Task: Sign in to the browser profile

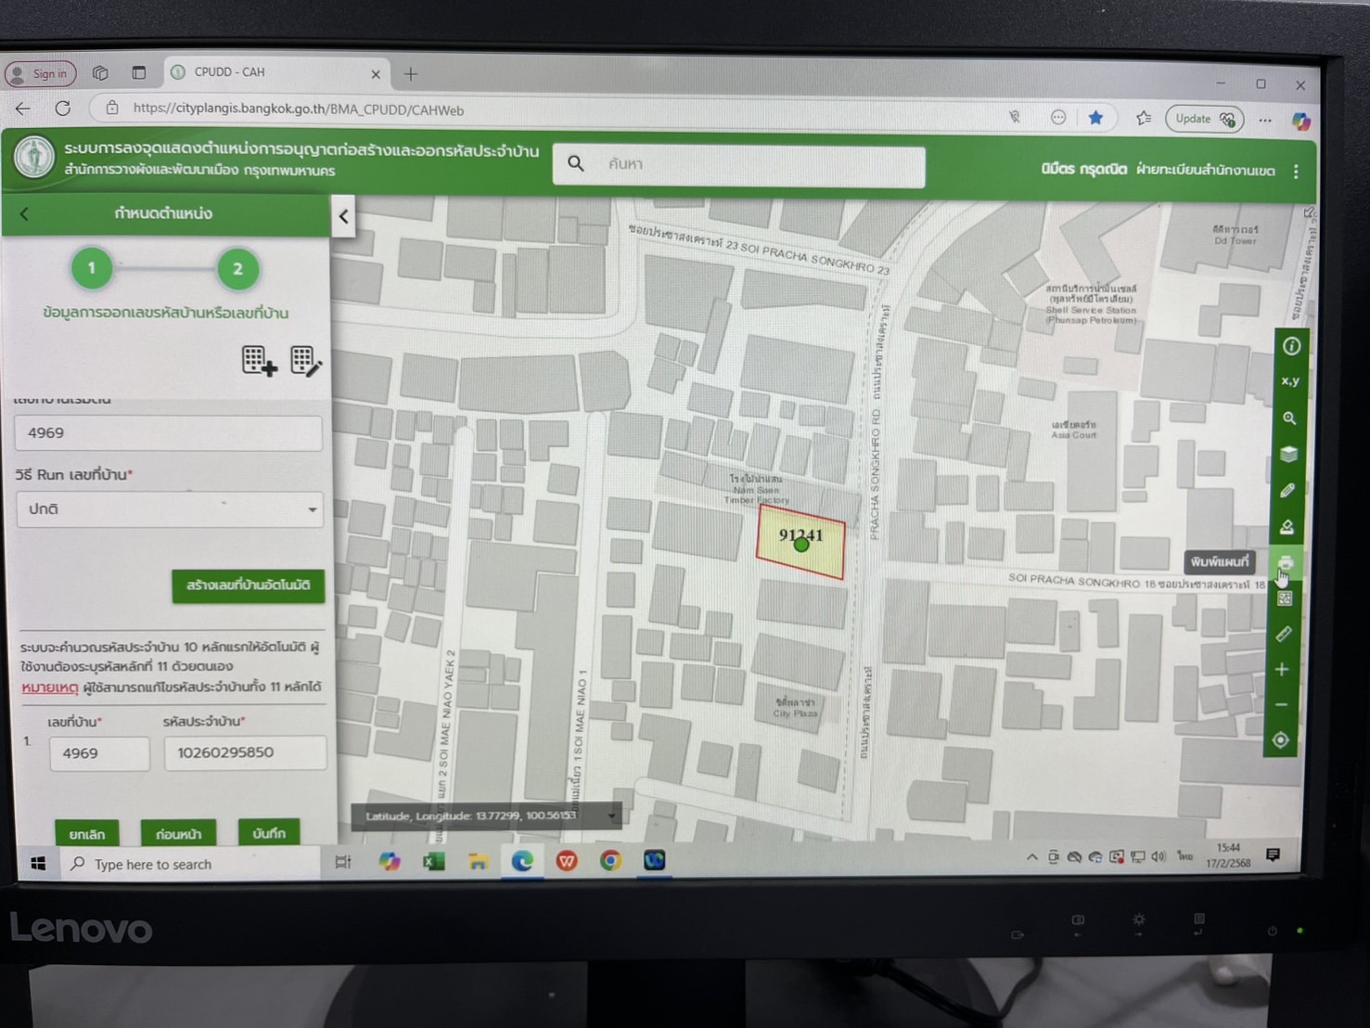Action: 41,73
